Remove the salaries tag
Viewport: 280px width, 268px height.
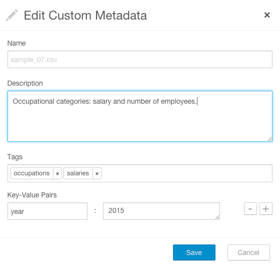coord(97,173)
